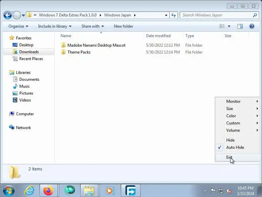Open the Documents library
The image size is (262, 197).
coord(29,79)
